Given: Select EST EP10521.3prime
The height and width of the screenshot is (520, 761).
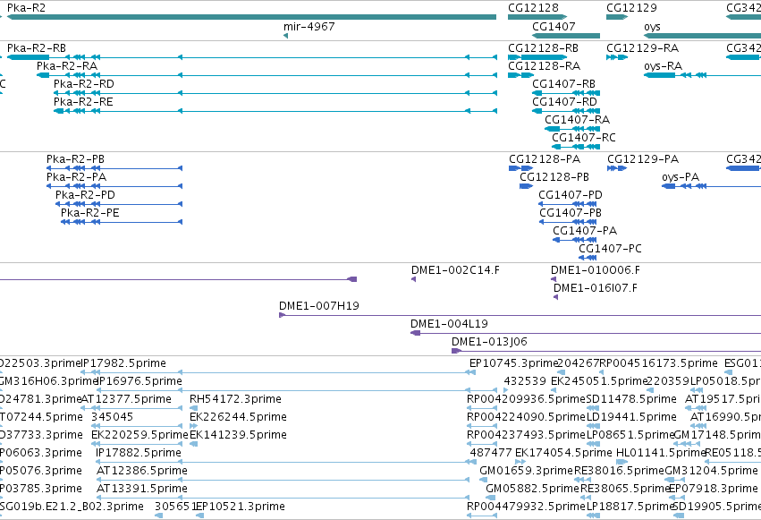Looking at the screenshot, I should click(241, 507).
